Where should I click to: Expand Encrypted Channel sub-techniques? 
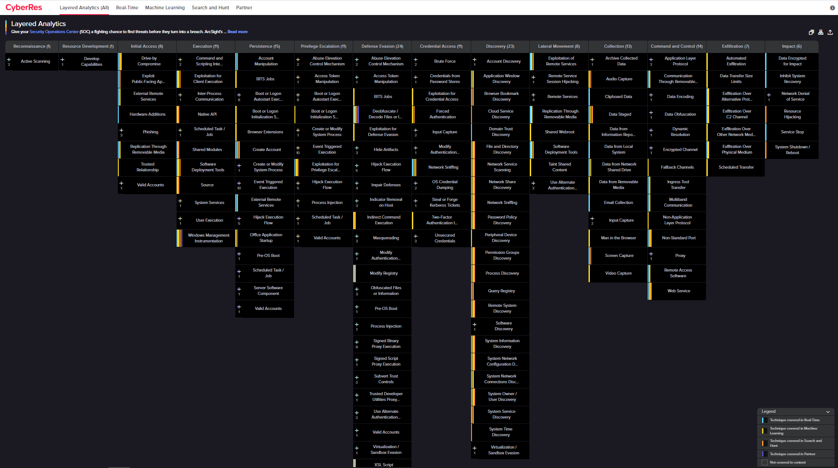[x=651, y=148]
